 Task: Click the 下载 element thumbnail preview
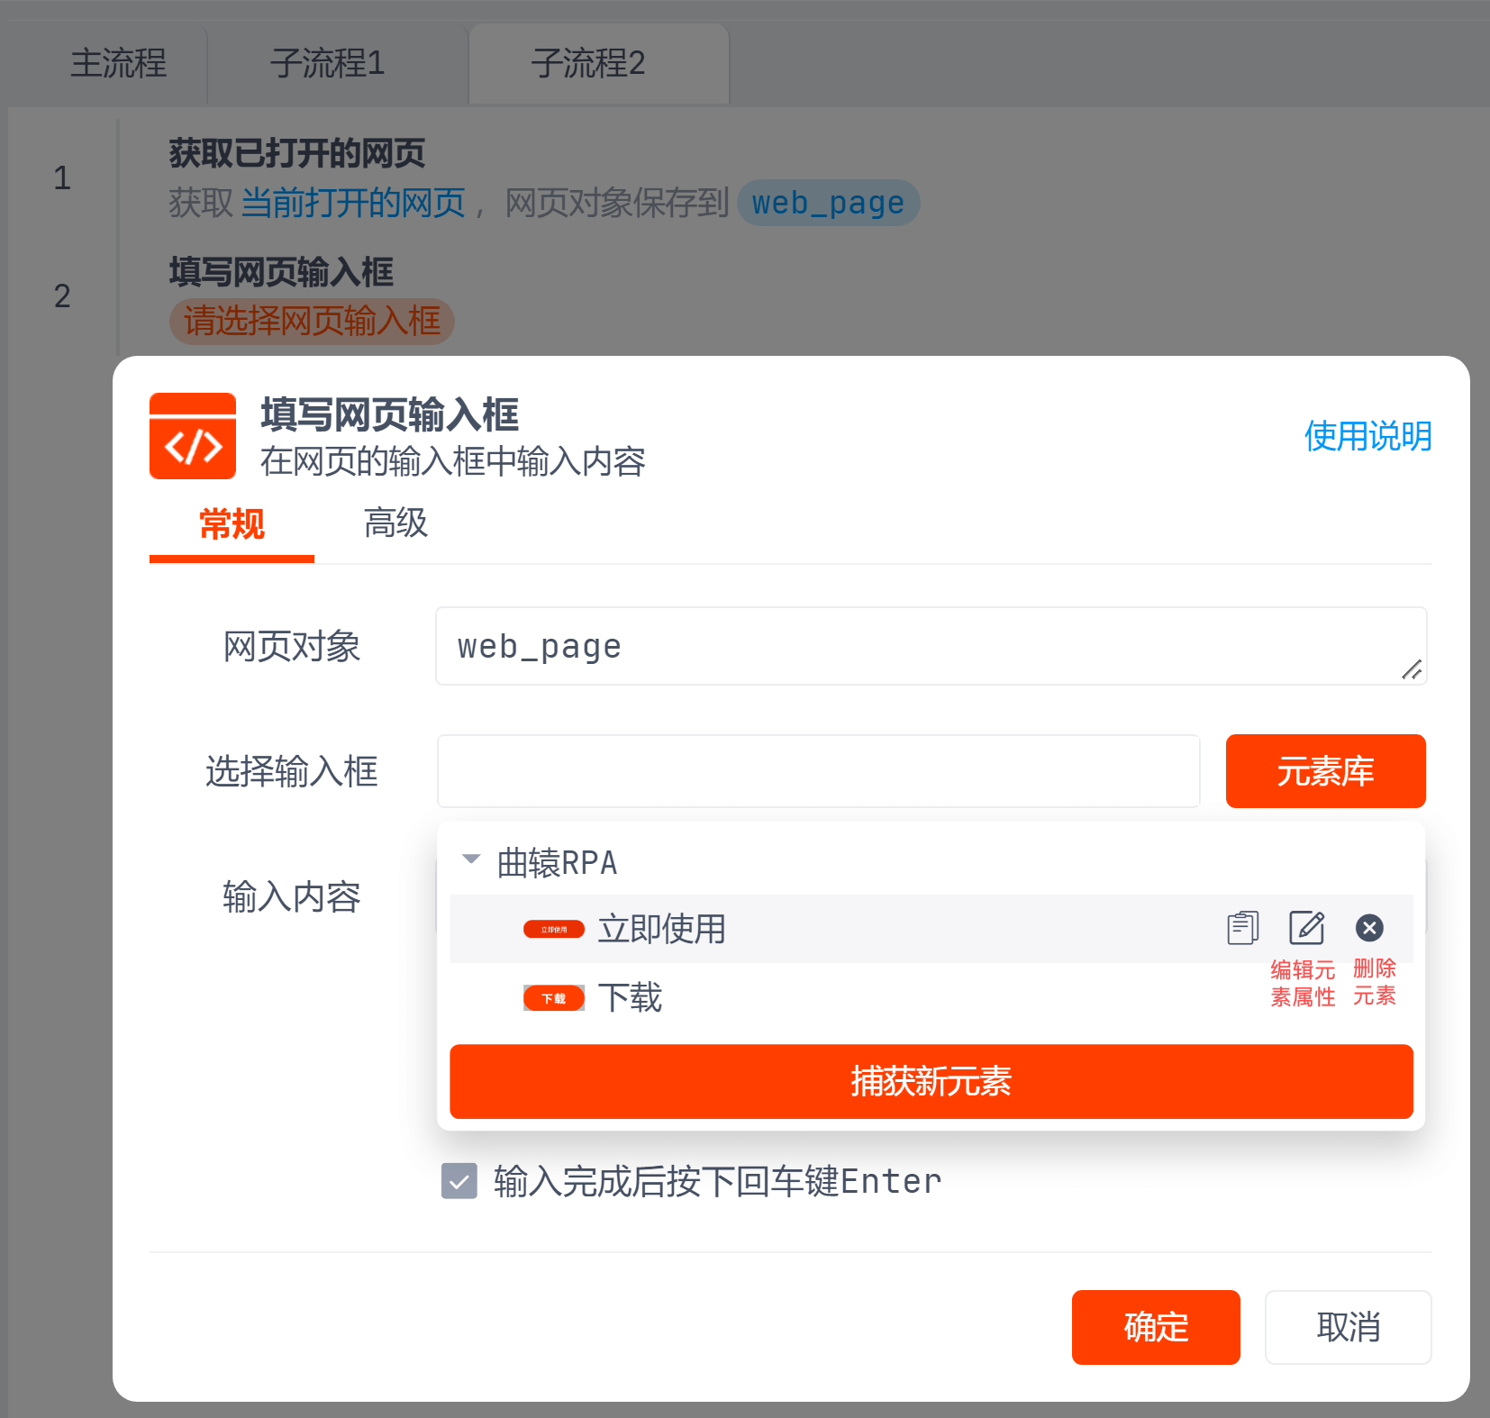pos(554,998)
